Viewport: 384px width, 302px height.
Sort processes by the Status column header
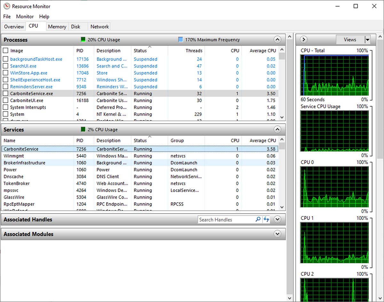click(x=140, y=51)
